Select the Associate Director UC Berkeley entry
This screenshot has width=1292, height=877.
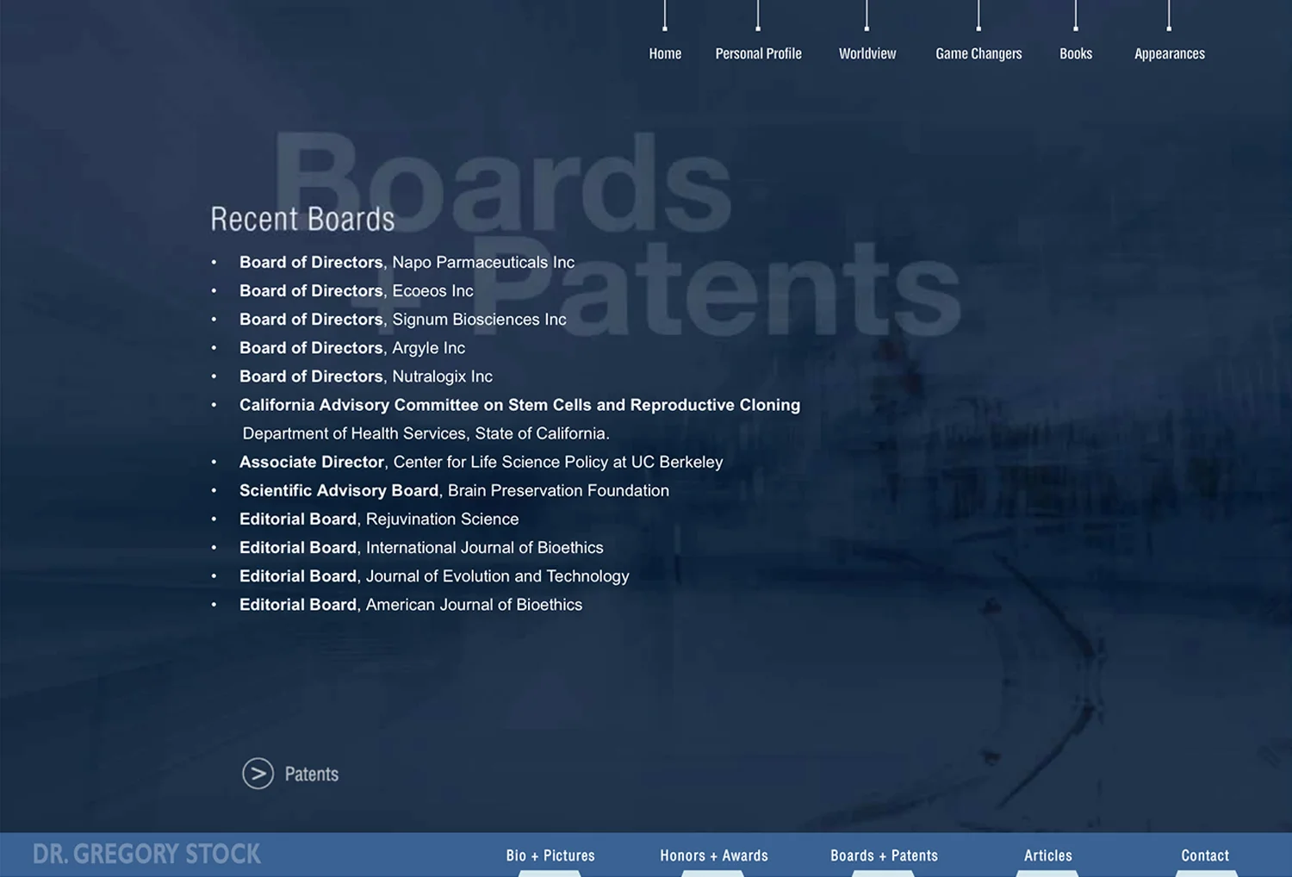[x=481, y=462]
